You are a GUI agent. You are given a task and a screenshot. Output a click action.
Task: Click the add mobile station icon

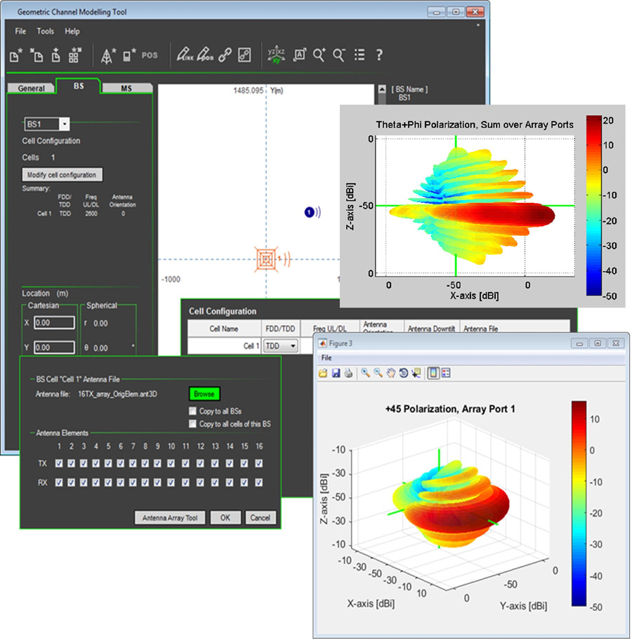pos(129,55)
